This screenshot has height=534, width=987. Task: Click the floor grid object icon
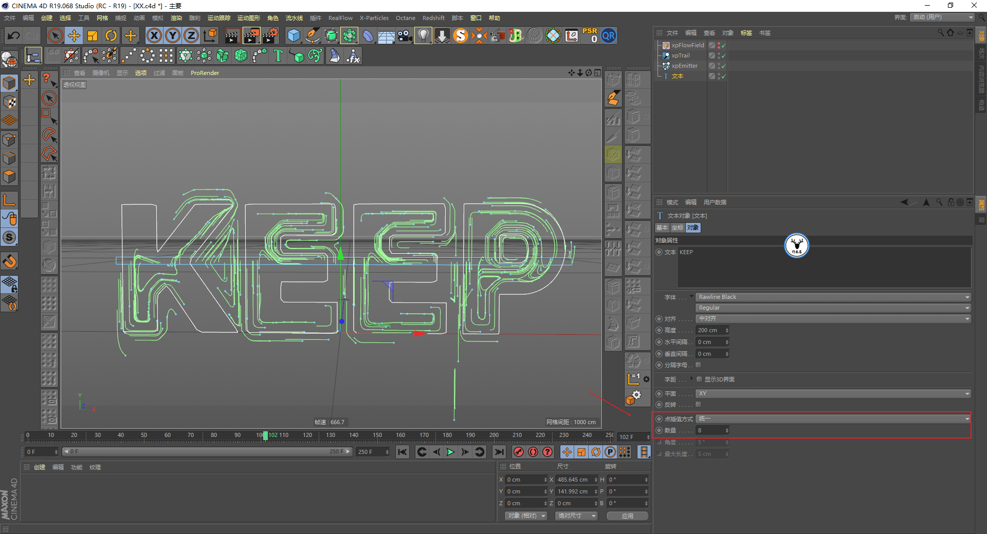(386, 35)
